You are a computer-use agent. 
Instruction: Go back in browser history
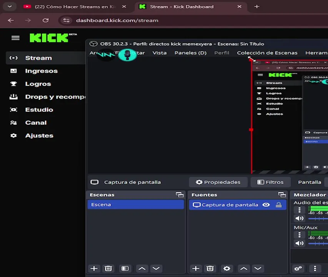[x=11, y=20]
